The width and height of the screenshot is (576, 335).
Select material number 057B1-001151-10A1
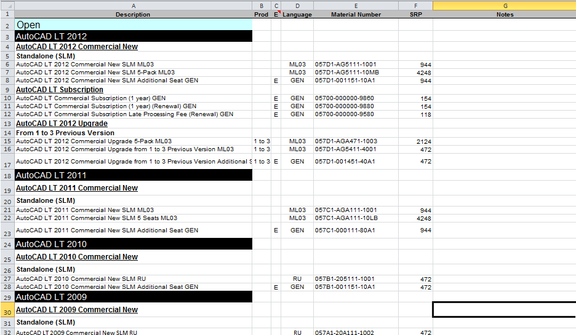(356, 287)
